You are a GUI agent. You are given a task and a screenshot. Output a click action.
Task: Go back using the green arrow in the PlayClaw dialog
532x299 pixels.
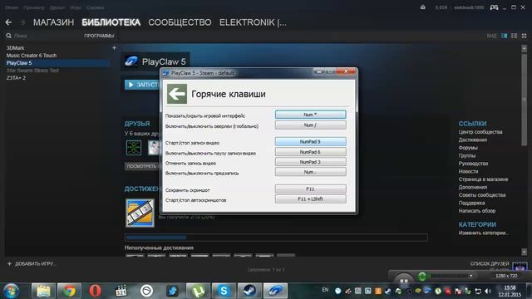(x=177, y=94)
